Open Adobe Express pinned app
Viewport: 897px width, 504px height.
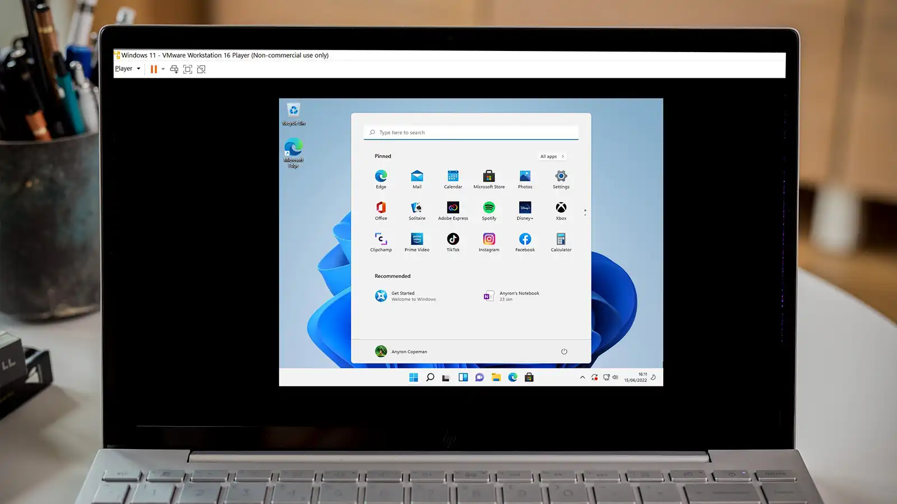pos(453,208)
